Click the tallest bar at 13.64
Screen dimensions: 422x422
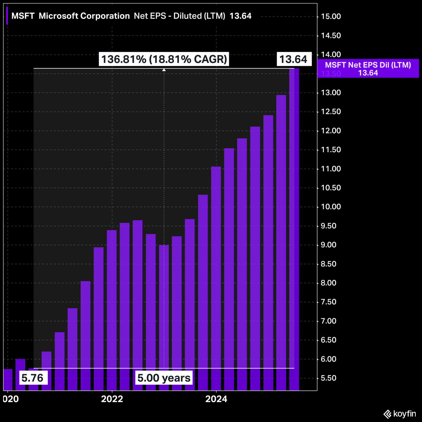pyautogui.click(x=294, y=229)
